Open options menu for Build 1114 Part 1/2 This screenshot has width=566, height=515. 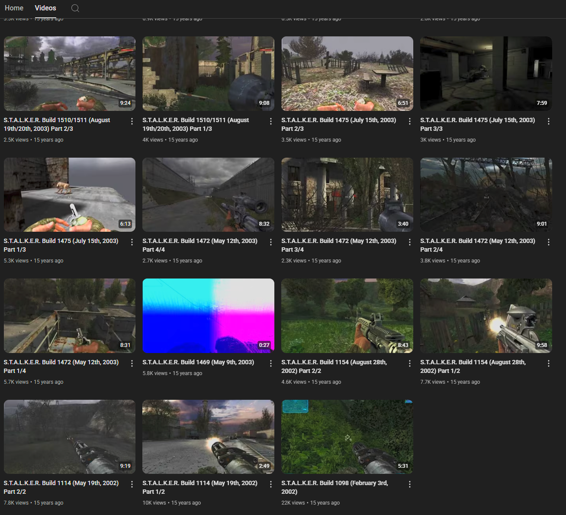tap(271, 484)
